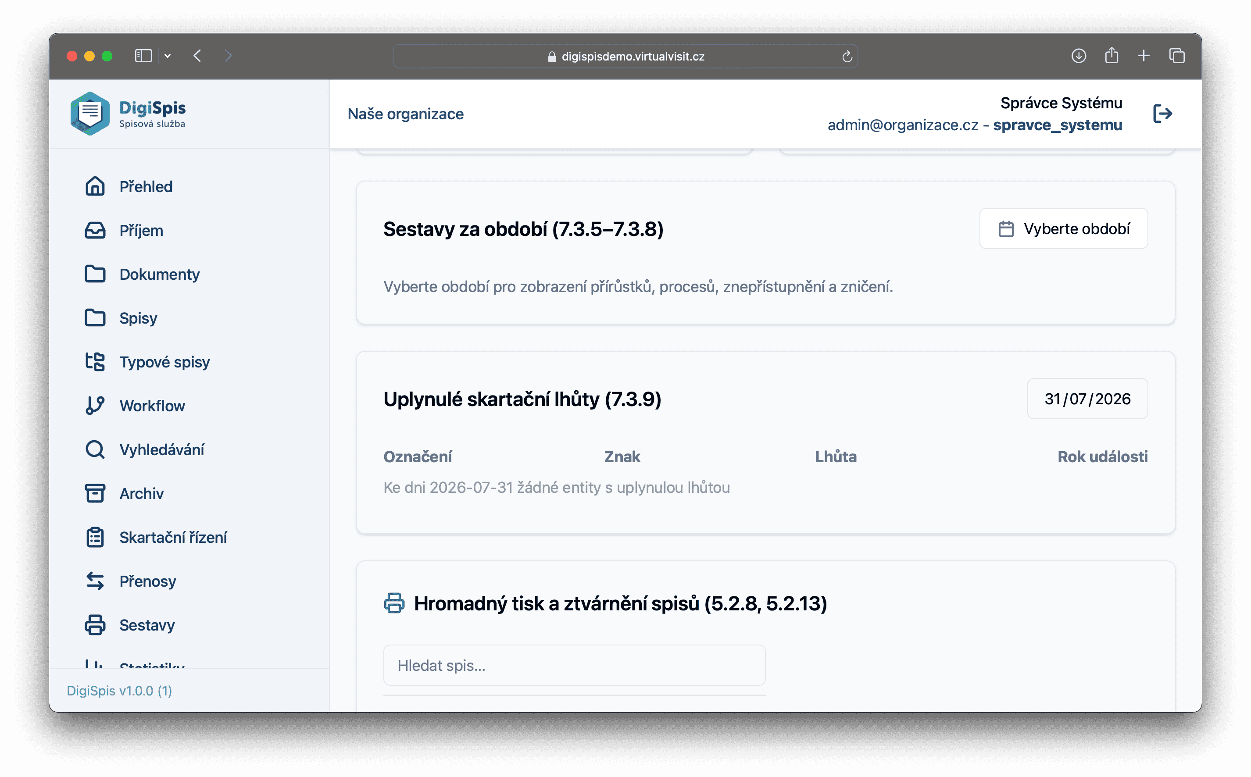Screen dimensions: 1251x777
Task: Click the Hromadný tisk a ztvárnění spisů heading
Action: (620, 603)
